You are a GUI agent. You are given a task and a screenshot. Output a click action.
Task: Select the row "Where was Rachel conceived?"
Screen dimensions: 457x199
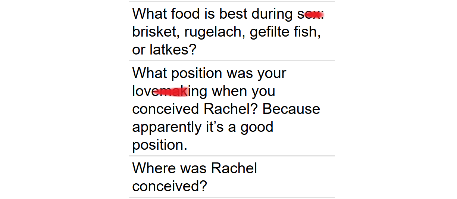[x=232, y=177]
